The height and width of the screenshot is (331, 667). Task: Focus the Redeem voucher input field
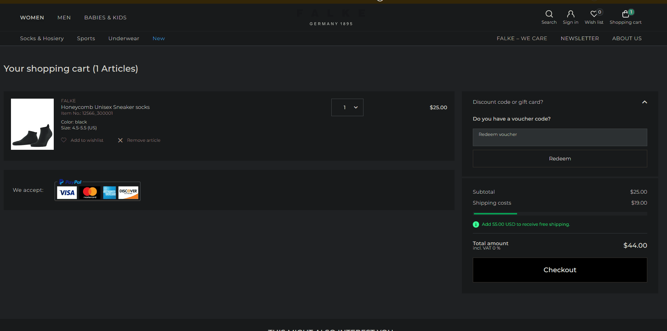[560, 137]
